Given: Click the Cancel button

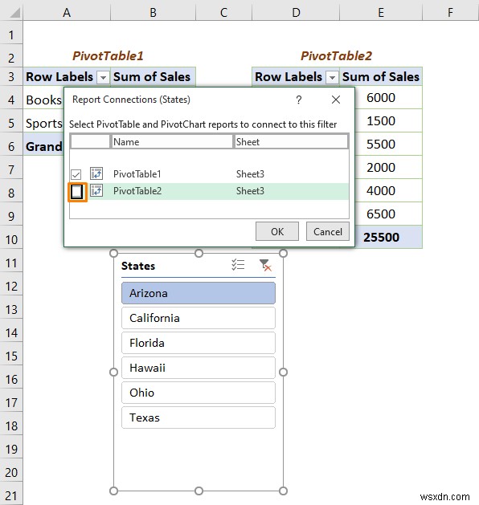Looking at the screenshot, I should click(327, 231).
